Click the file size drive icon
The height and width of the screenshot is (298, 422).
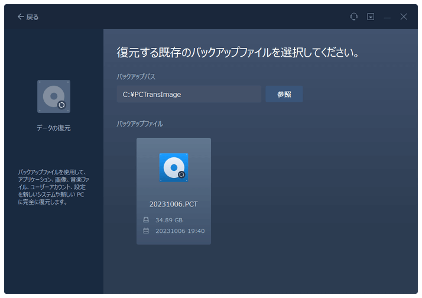pos(146,220)
